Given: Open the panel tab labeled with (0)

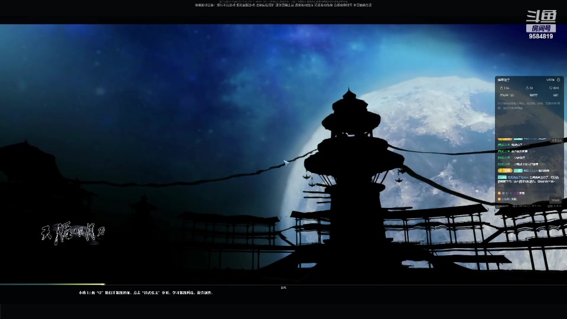Looking at the screenshot, I should coord(507,95).
